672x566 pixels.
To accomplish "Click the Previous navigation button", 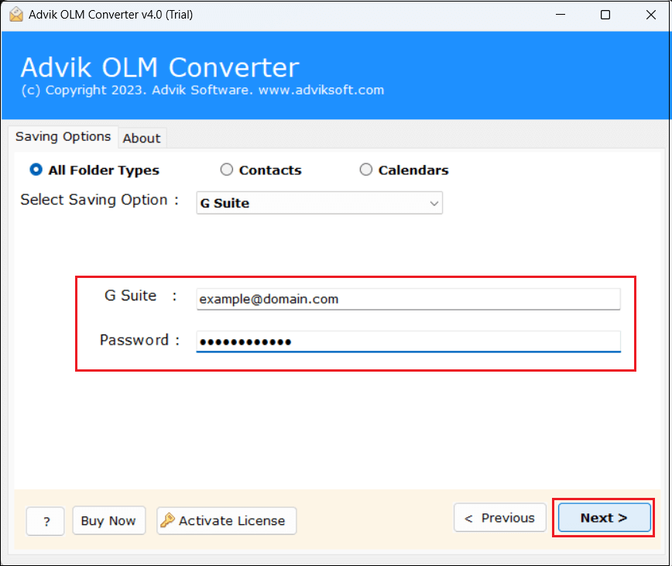I will (x=499, y=517).
